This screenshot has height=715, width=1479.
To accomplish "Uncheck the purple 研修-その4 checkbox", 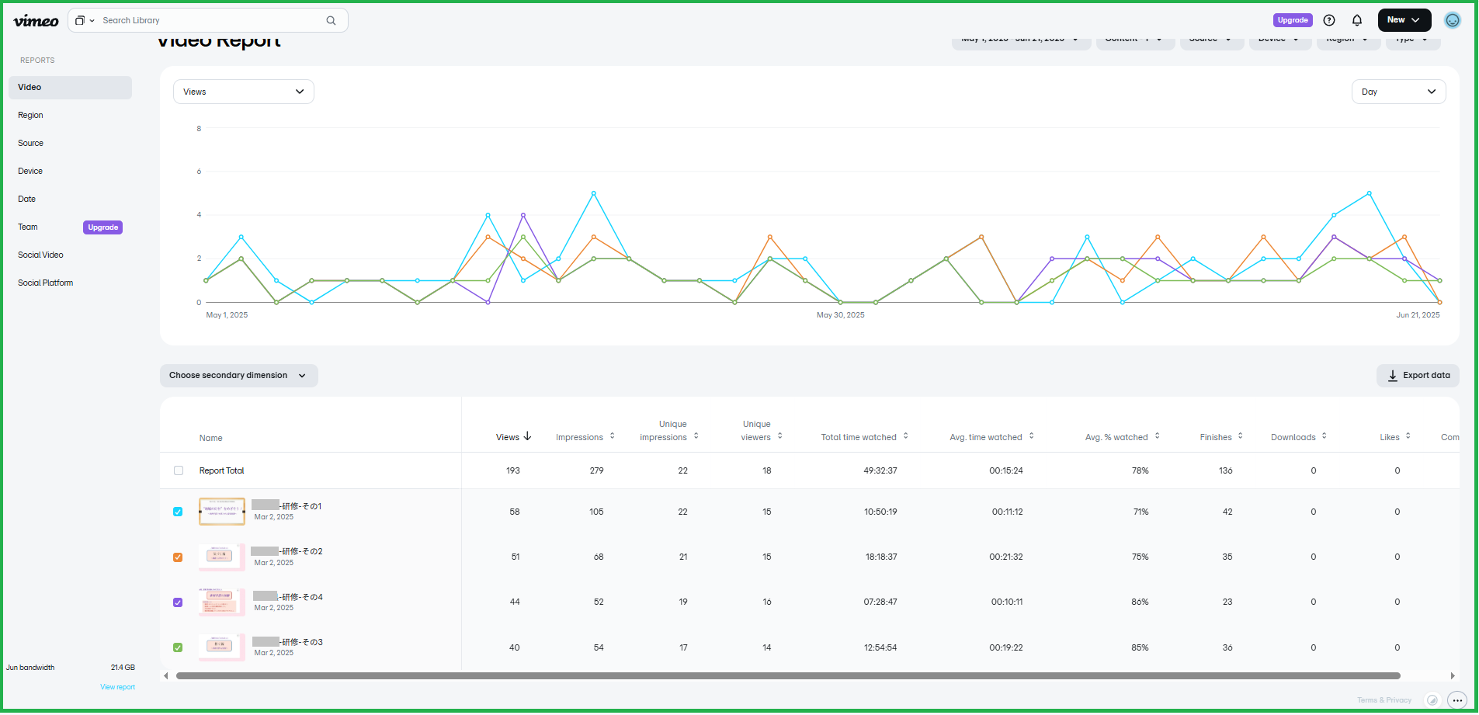I will click(178, 602).
